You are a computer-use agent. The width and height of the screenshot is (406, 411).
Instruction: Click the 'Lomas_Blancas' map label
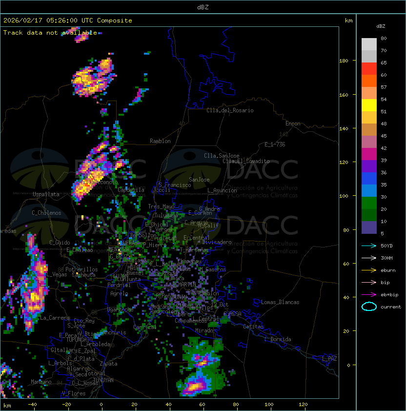pos(280,302)
